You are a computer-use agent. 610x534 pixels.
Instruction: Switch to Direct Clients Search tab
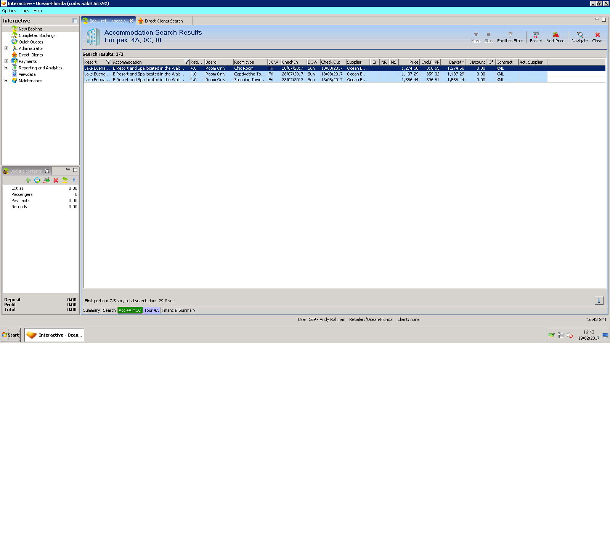pyautogui.click(x=164, y=21)
